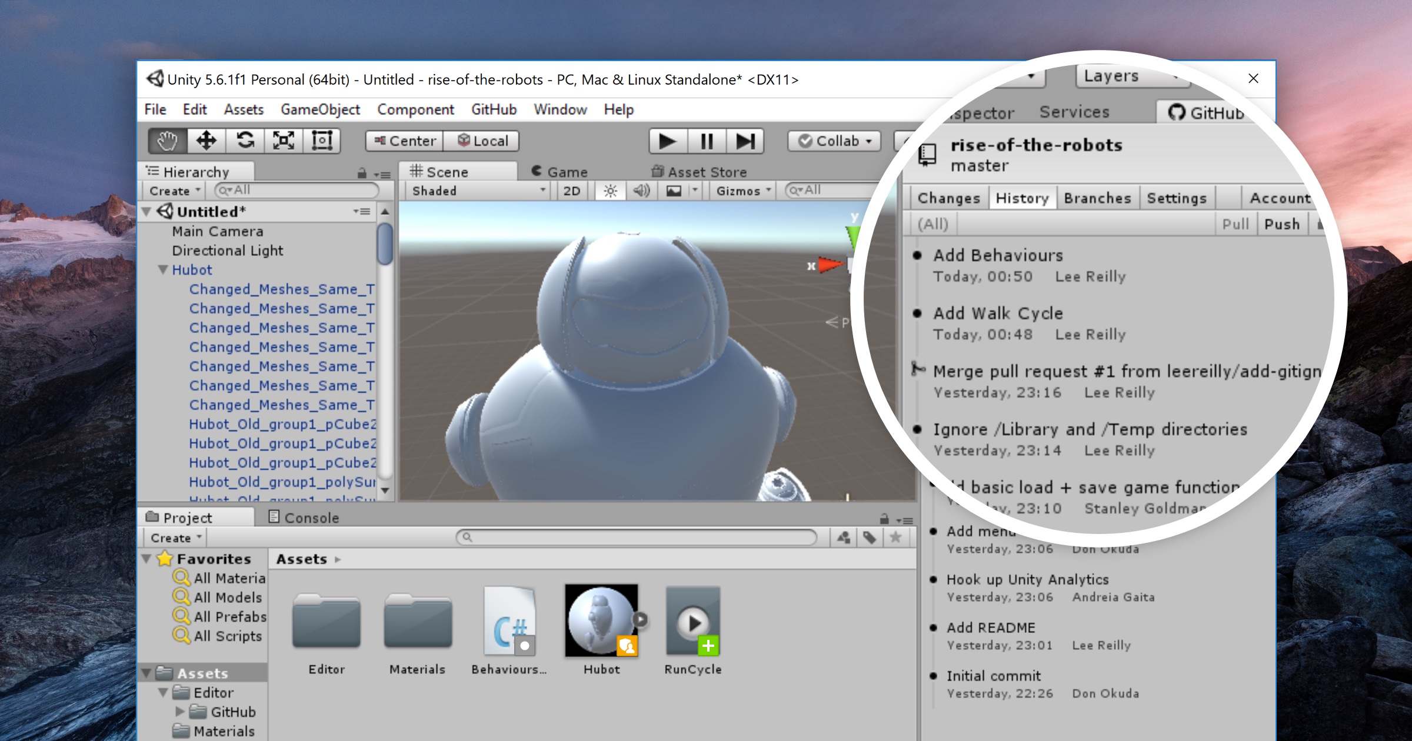The image size is (1412, 741).
Task: Select the Move tool
Action: click(x=206, y=141)
